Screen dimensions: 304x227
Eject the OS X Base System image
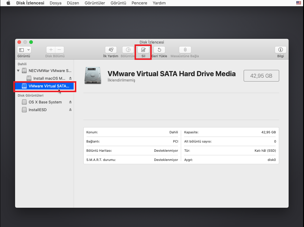pos(70,102)
